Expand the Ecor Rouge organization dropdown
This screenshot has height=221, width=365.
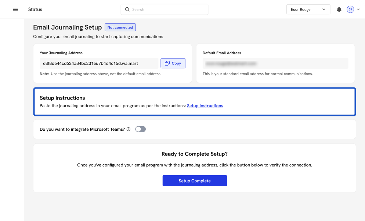tap(308, 10)
